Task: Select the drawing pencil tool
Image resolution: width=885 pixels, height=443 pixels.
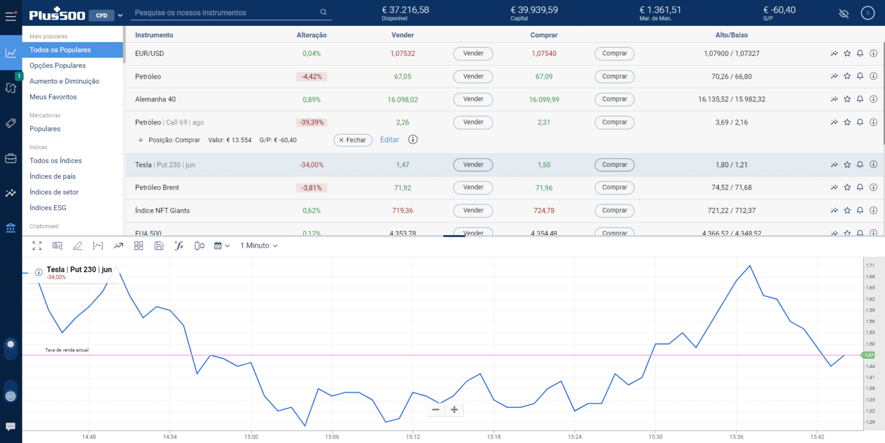Action: 78,245
